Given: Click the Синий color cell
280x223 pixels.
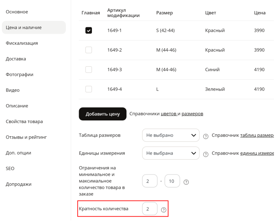Looking at the screenshot, I should point(212,70).
